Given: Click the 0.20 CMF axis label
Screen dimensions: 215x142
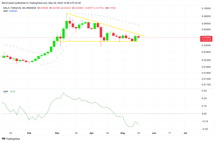Looking at the screenshot, I should [204, 98].
